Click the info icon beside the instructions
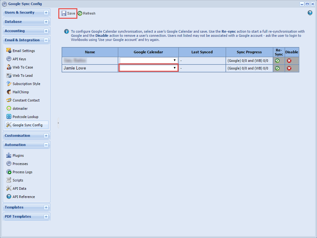Viewport: 317px width, 238px height. (x=67, y=31)
